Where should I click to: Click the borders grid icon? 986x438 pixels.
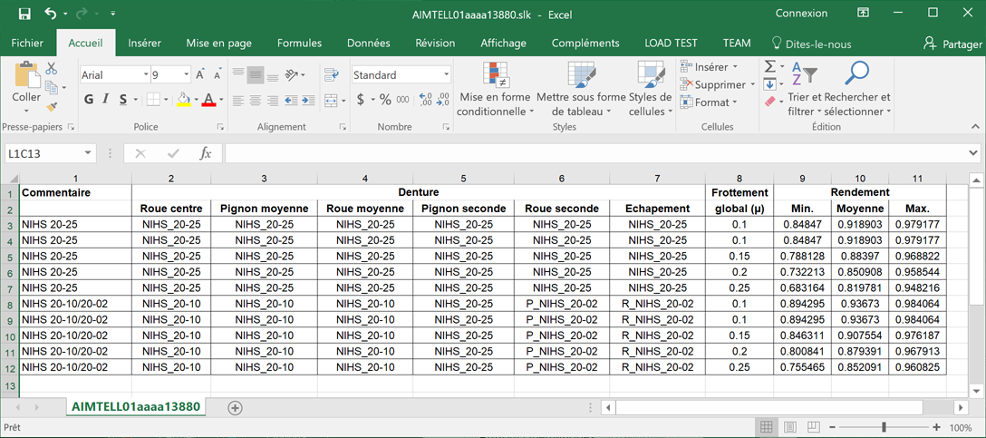pos(153,100)
